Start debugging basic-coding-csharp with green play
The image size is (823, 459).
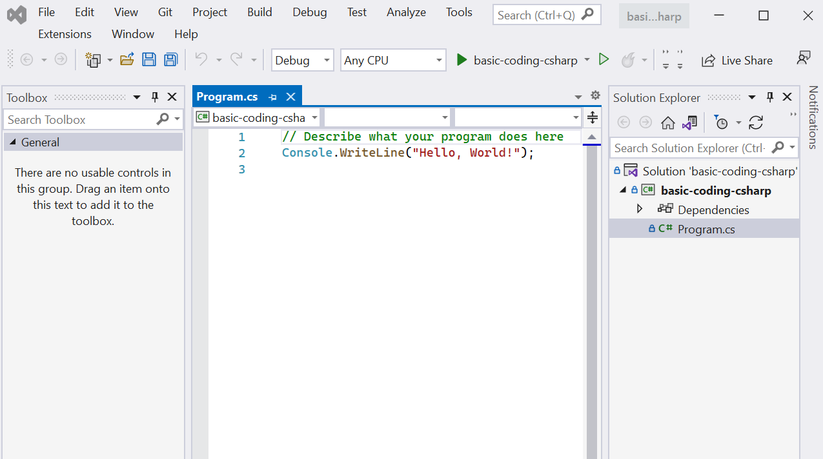462,60
